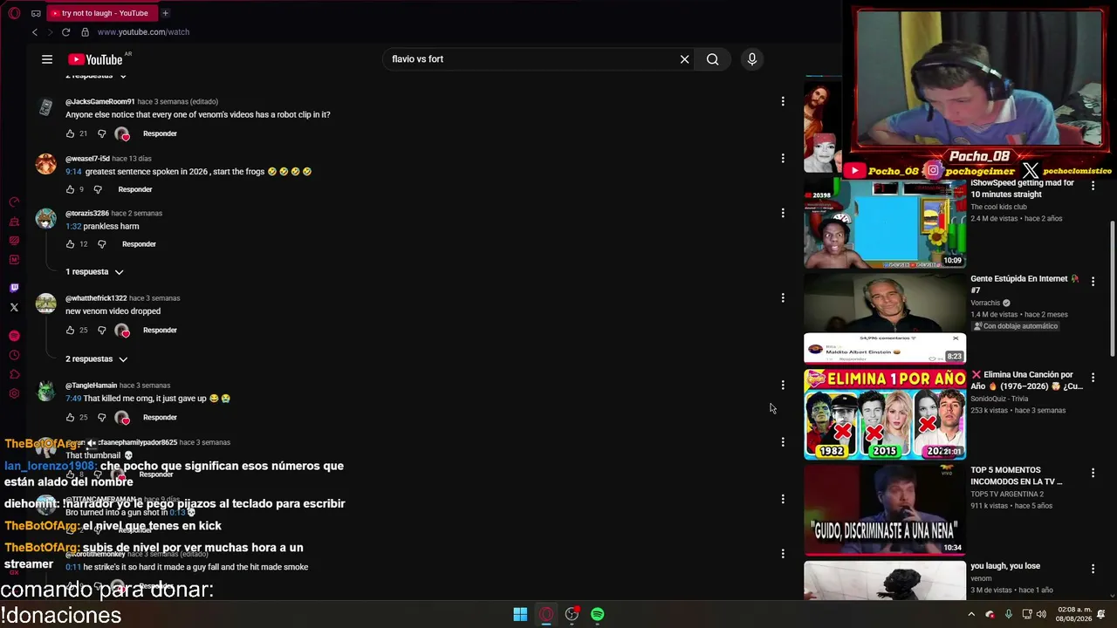Reload the YouTube page

tap(65, 32)
